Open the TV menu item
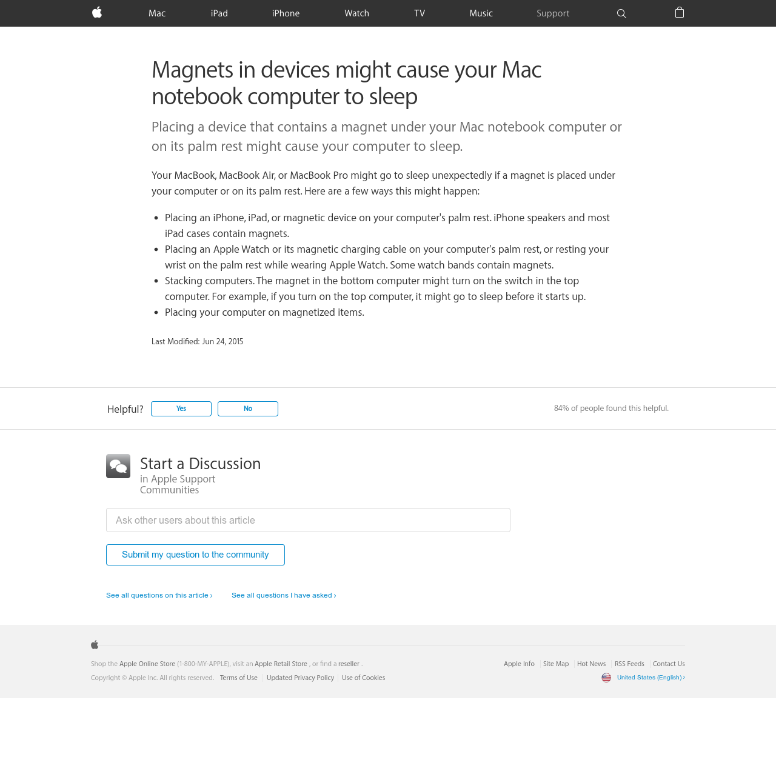 pos(420,13)
